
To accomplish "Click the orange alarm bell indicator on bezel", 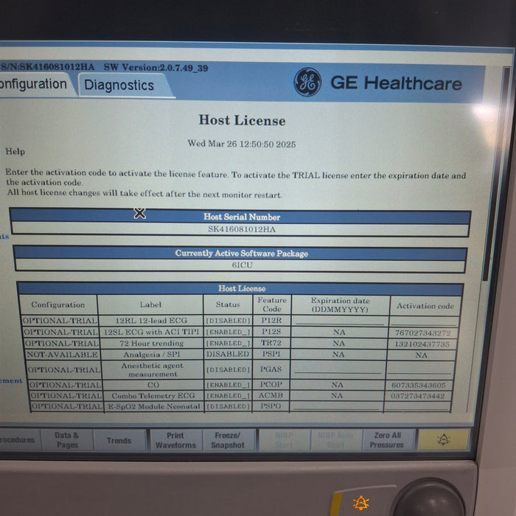I will coord(361,503).
